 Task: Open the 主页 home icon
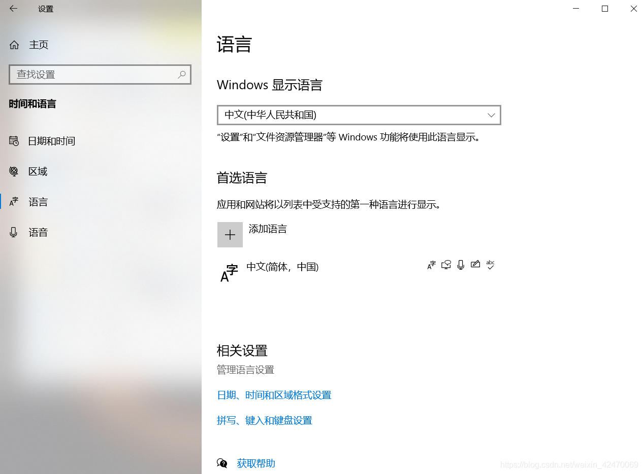14,45
